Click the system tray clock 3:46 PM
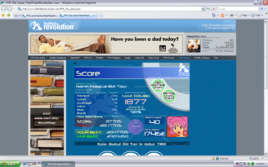The height and width of the screenshot is (167, 268). (x=260, y=164)
